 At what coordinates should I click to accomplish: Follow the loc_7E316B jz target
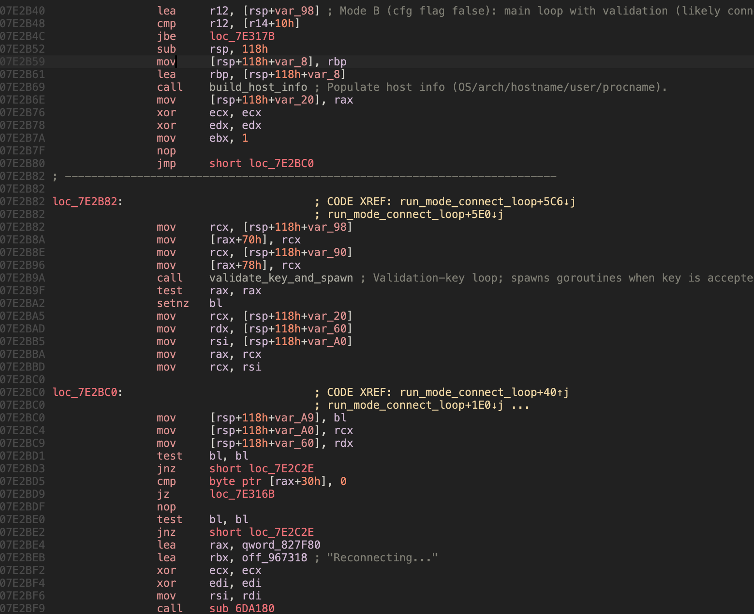pos(242,494)
